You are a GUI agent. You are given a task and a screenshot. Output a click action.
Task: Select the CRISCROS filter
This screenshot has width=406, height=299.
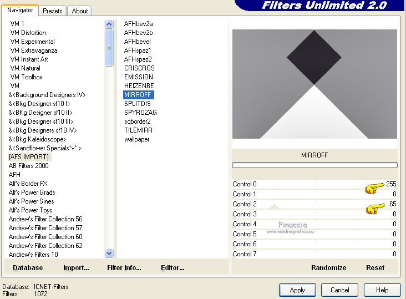click(139, 68)
